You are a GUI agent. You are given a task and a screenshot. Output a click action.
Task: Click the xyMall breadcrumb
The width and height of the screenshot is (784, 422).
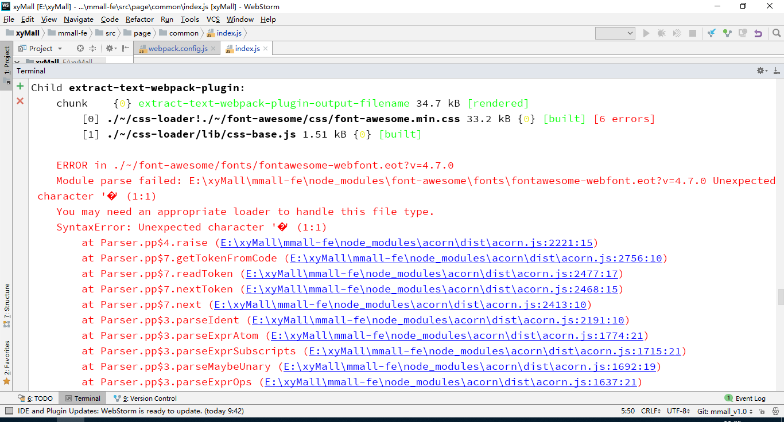pos(23,33)
